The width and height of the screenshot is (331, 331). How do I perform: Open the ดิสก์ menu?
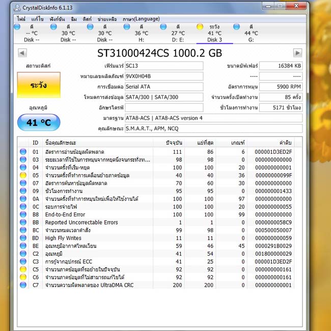[87, 19]
